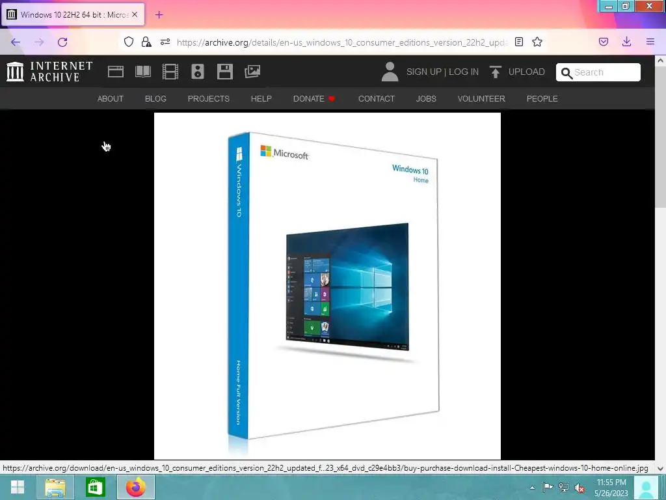Click the user avatar icon
Image resolution: width=666 pixels, height=500 pixels.
[x=390, y=72]
